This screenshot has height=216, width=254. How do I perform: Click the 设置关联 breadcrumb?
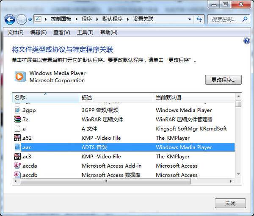[x=143, y=19]
